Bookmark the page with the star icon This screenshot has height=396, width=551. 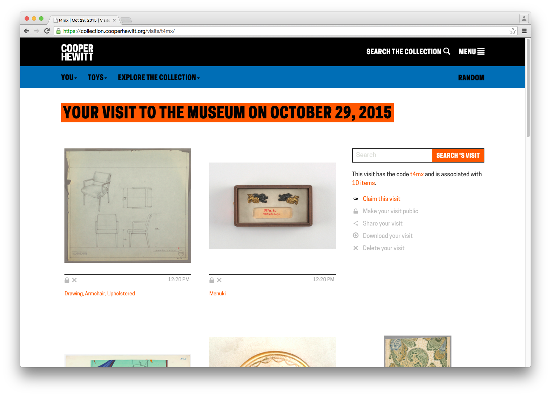coord(513,31)
